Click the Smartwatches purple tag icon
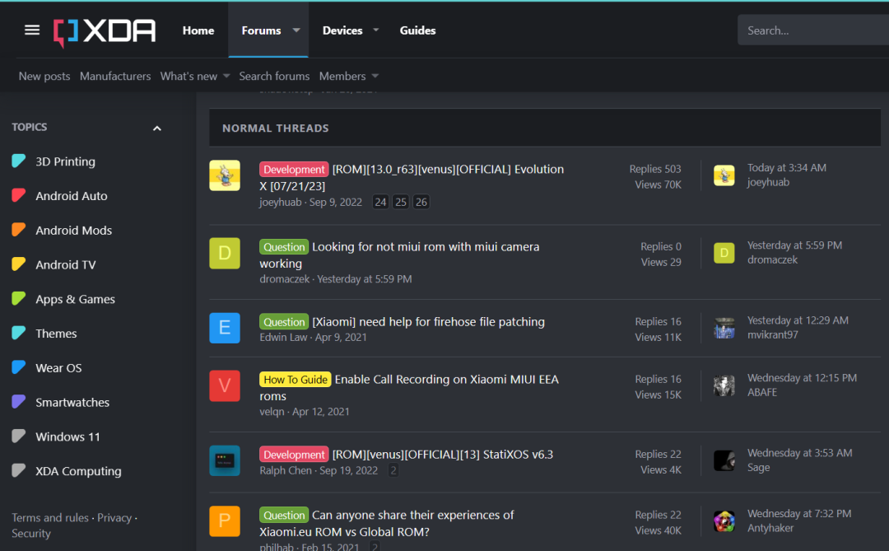889x551 pixels. [x=19, y=402]
